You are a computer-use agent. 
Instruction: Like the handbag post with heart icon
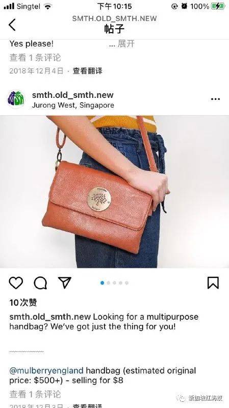click(x=16, y=283)
